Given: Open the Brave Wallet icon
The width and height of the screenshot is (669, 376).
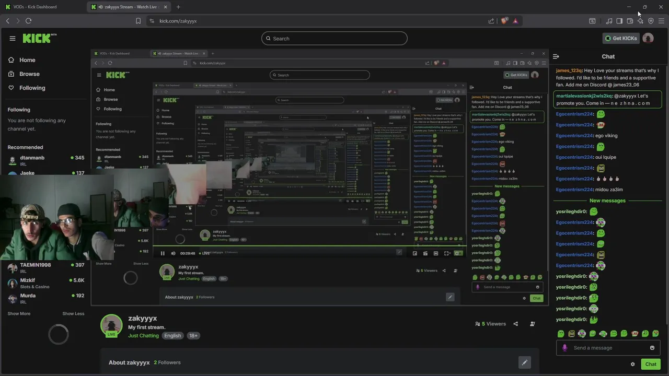Looking at the screenshot, I should [x=630, y=21].
